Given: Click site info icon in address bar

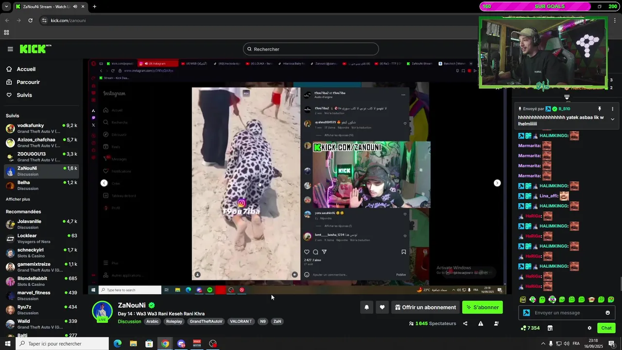Looking at the screenshot, I should (45, 20).
